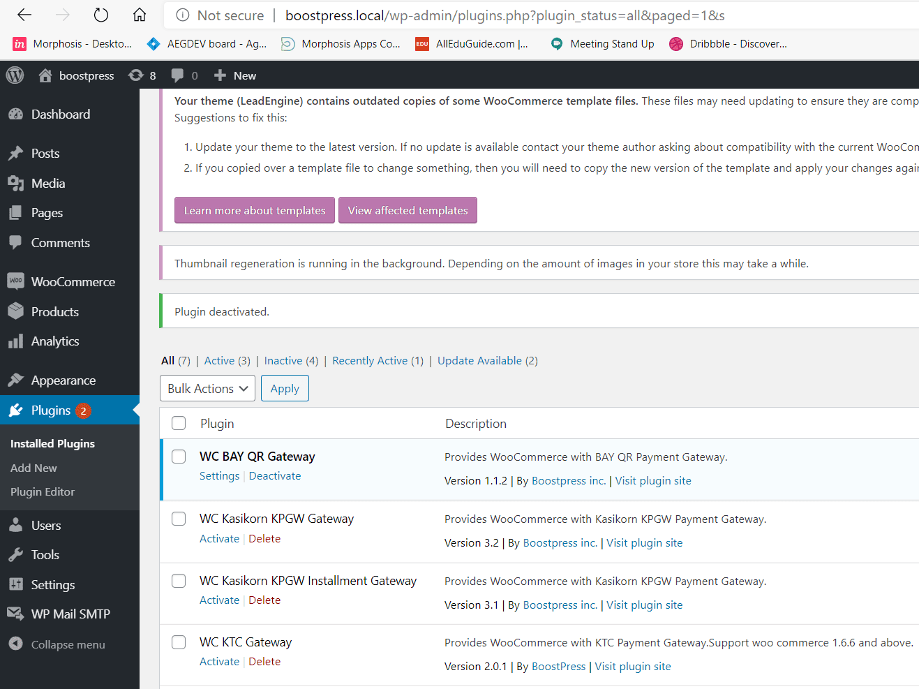Click the browser address bar URL
919x689 pixels.
pyautogui.click(x=505, y=15)
